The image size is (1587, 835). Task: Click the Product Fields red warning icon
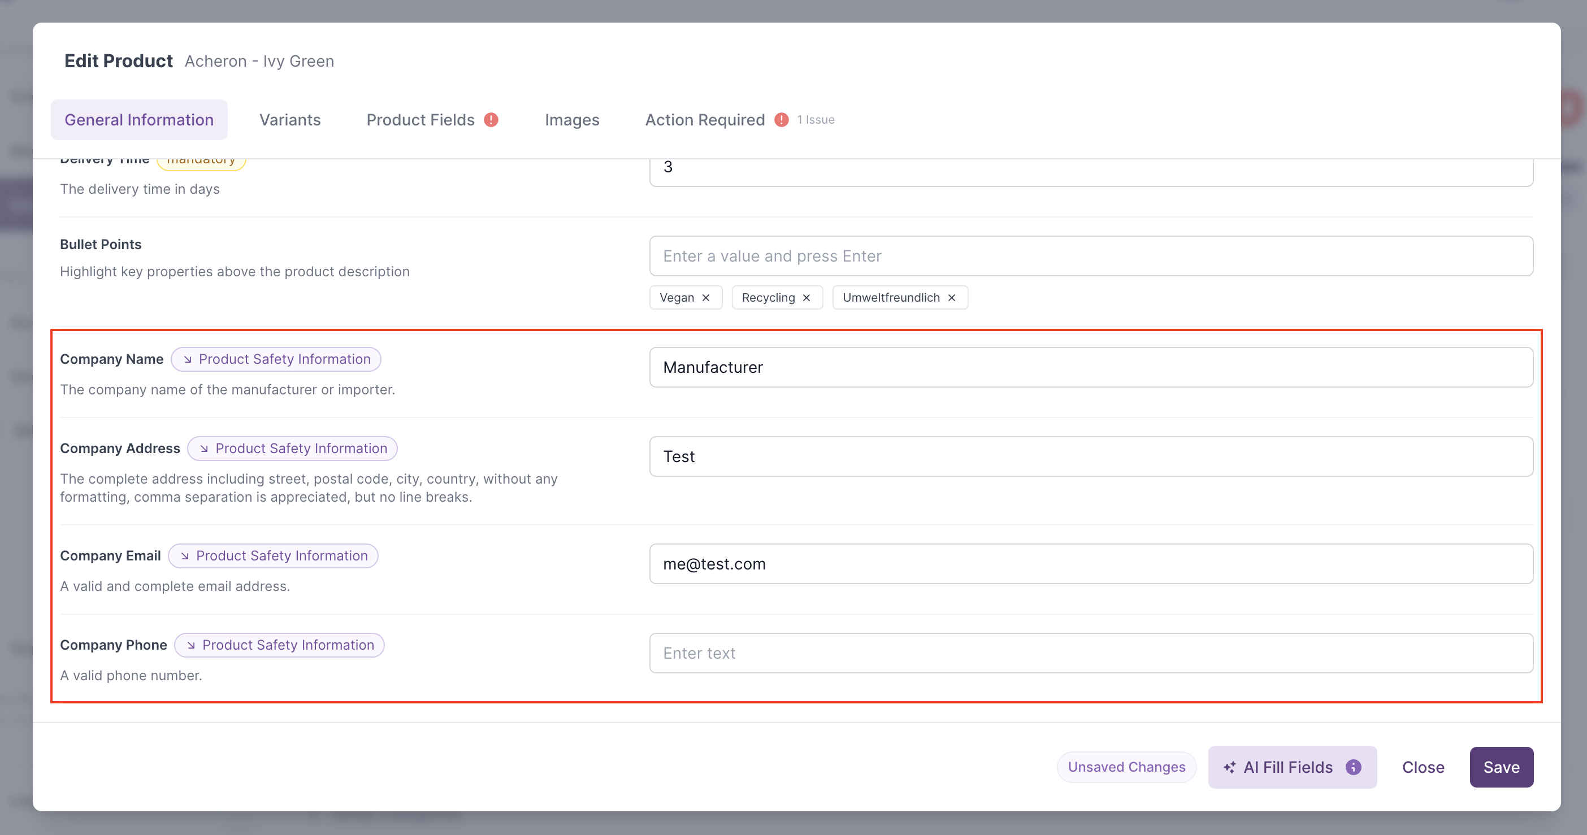click(491, 119)
